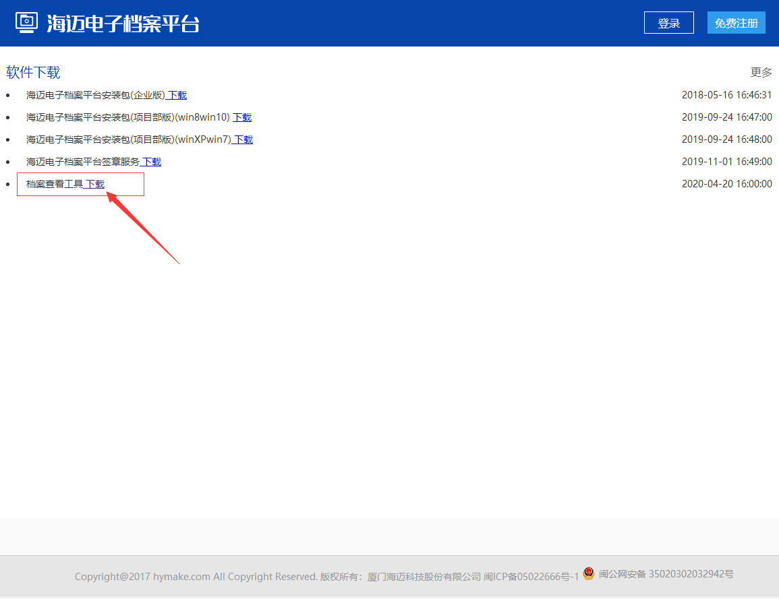Select the text 海迈电子档案平台安装包(企业版)

pyautogui.click(x=95, y=95)
